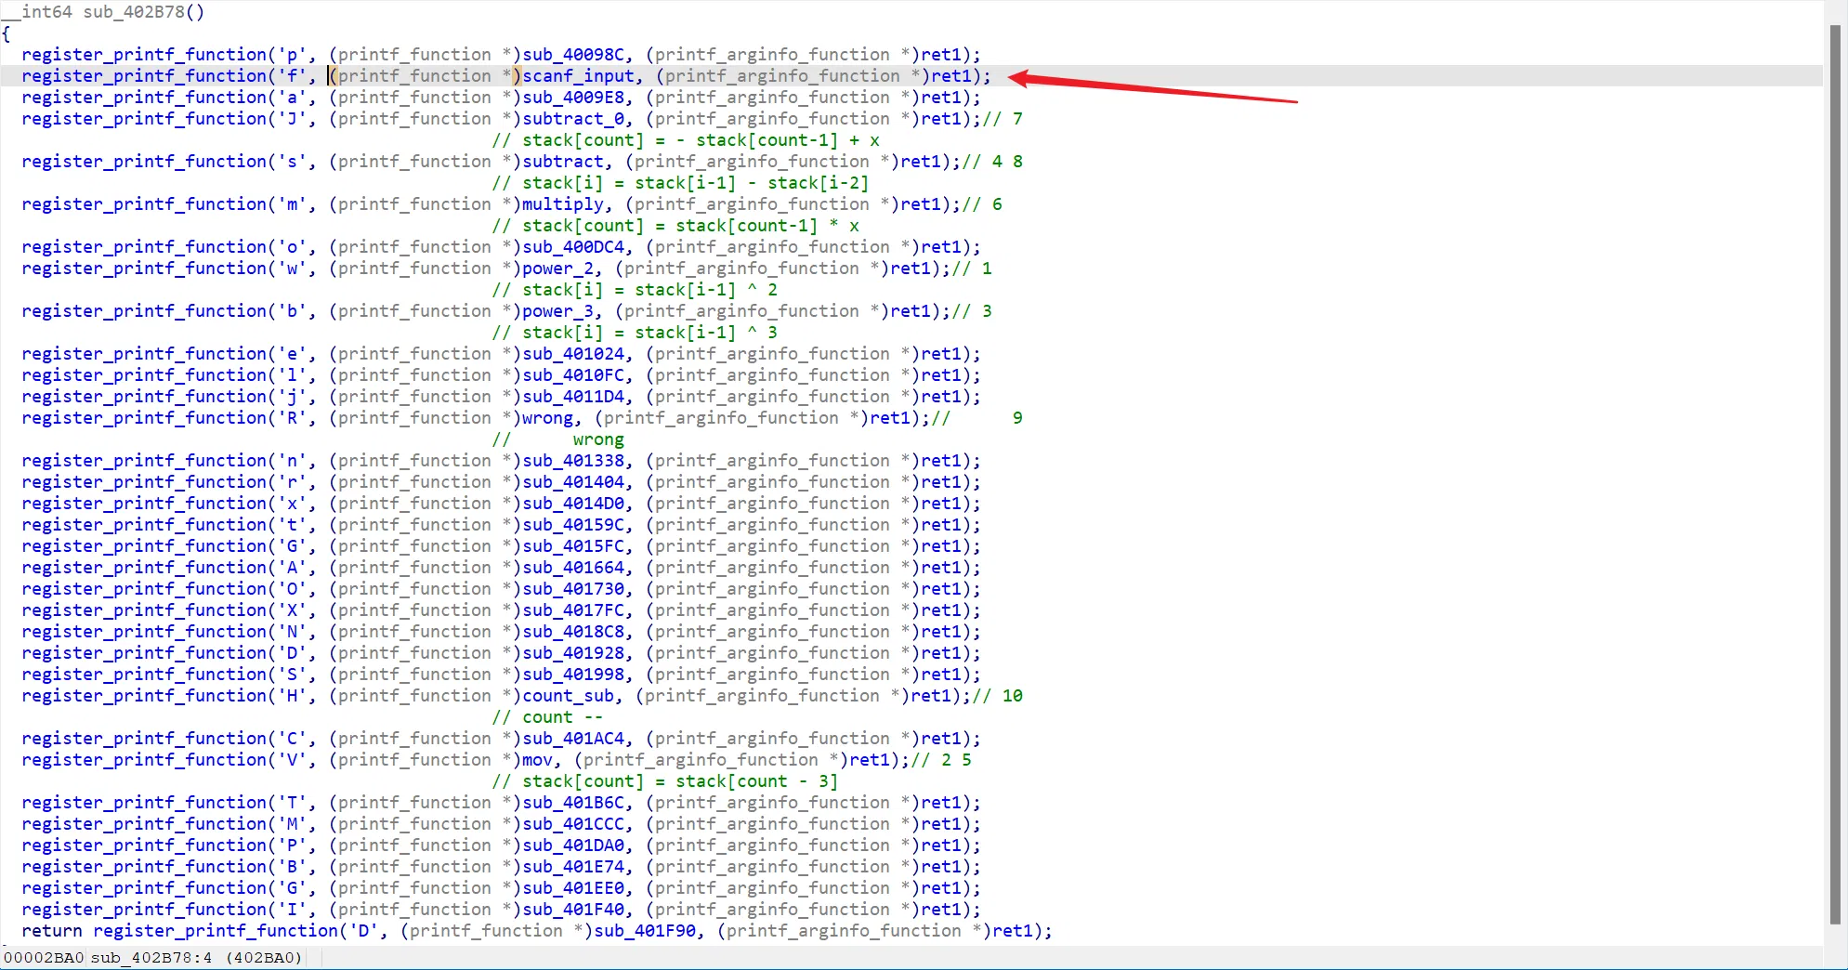This screenshot has width=1848, height=970.
Task: Click the 'return' keyword
Action: 52,931
